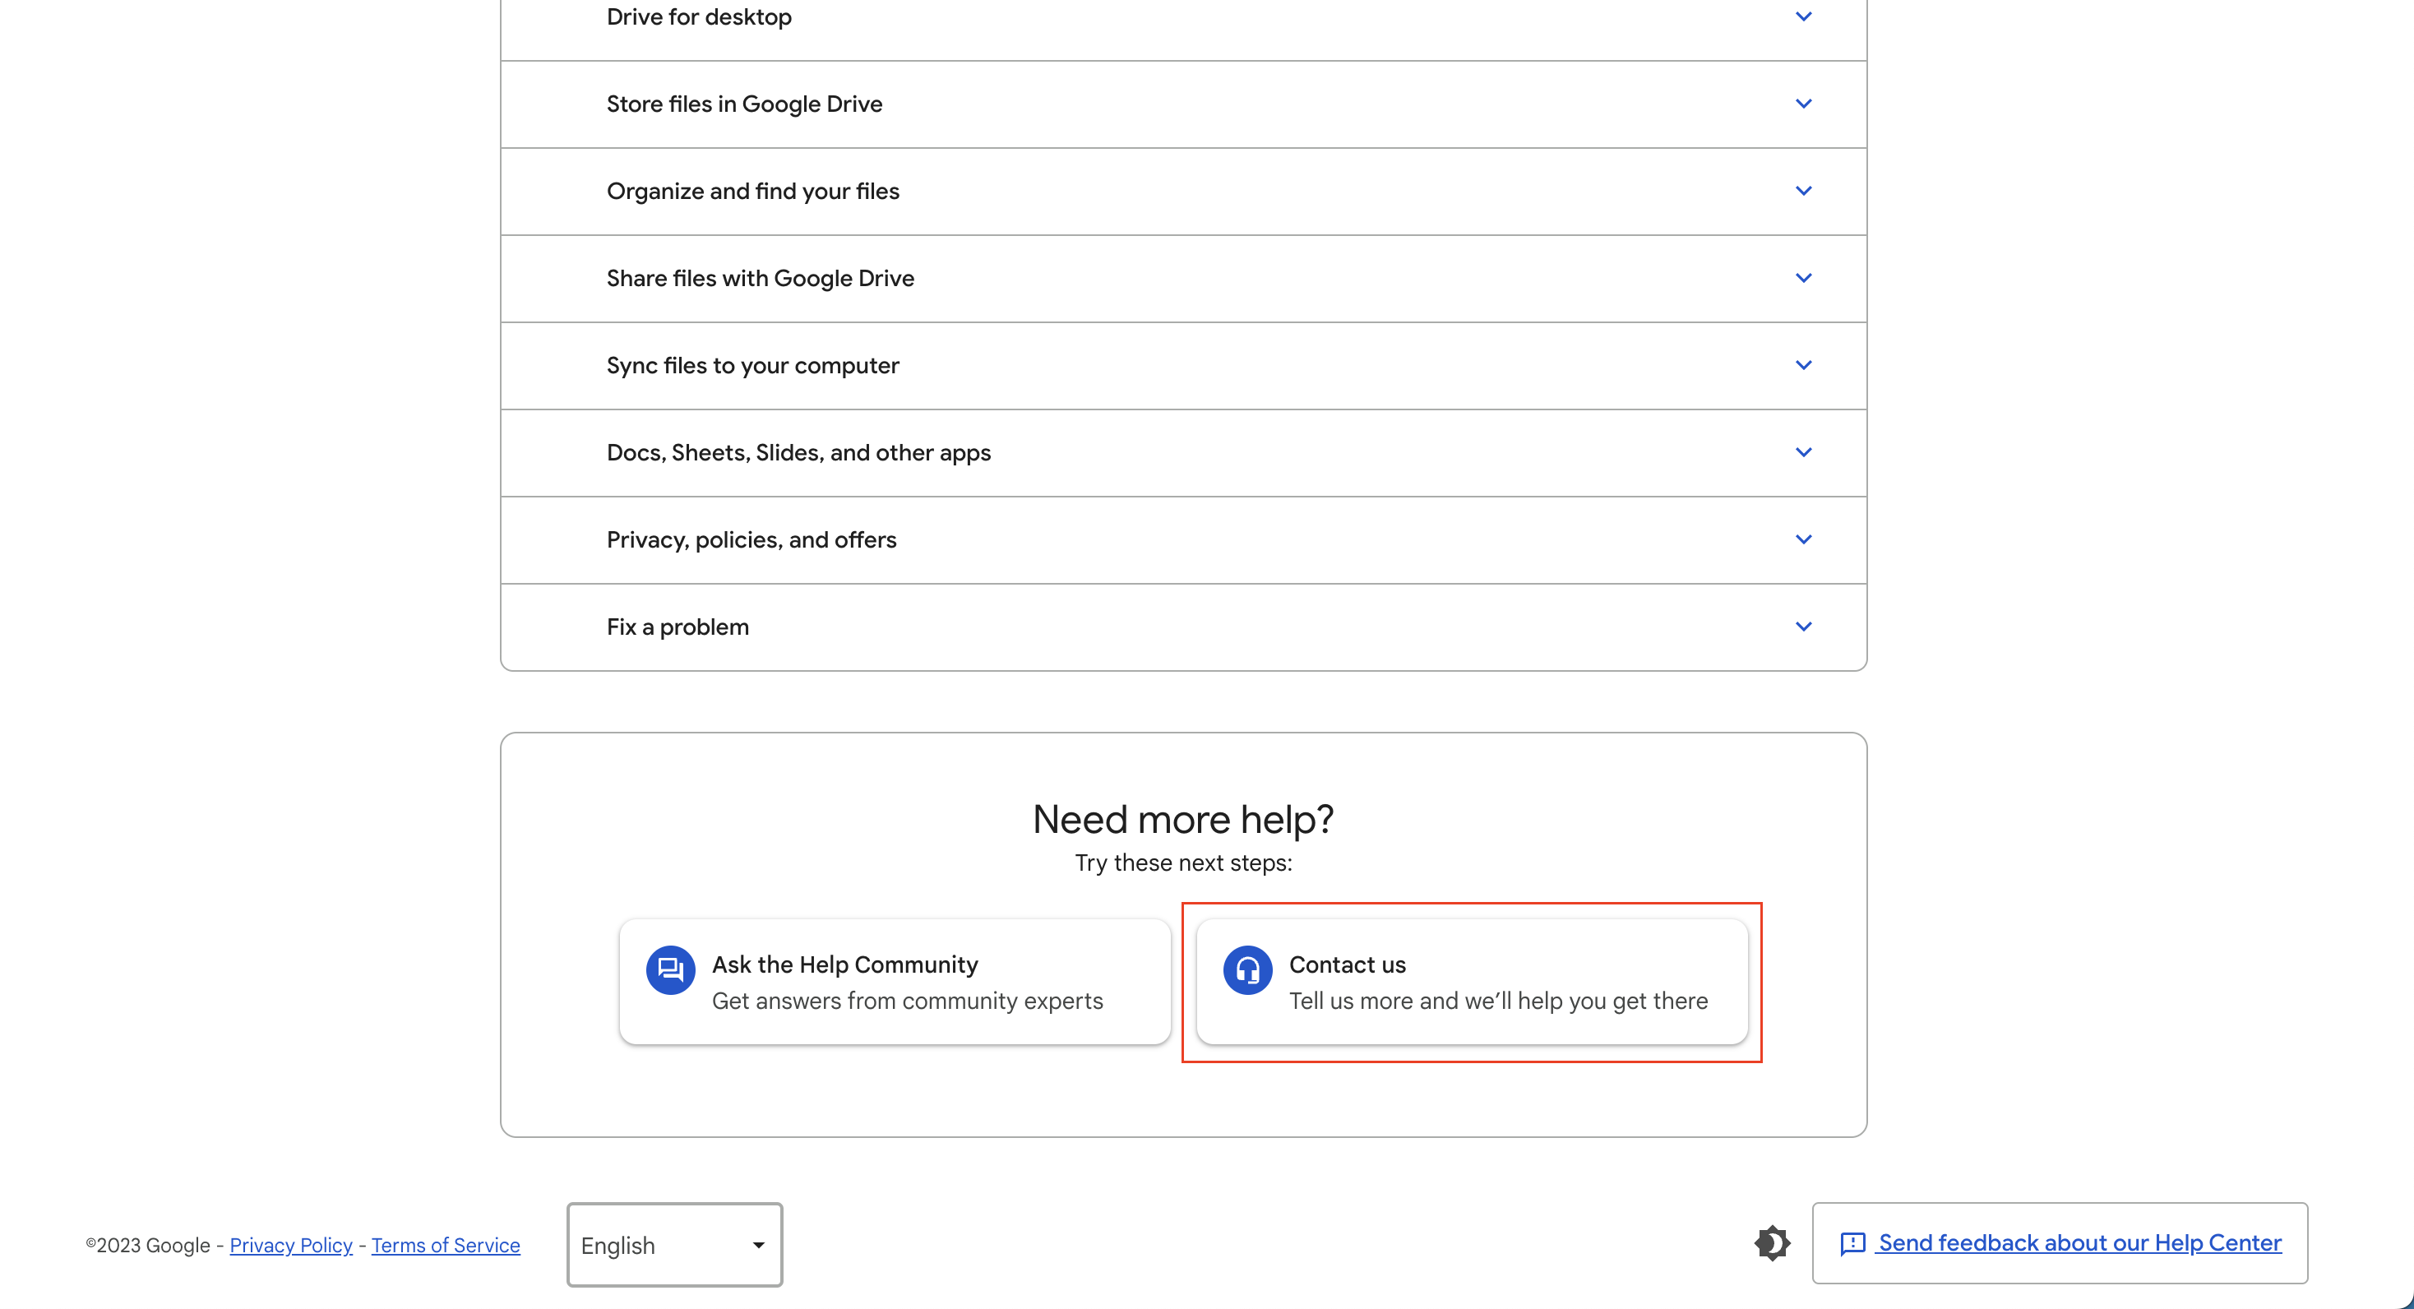Click chevron for Docs, Sheets, Slides section
Image resolution: width=2414 pixels, height=1309 pixels.
1803,452
